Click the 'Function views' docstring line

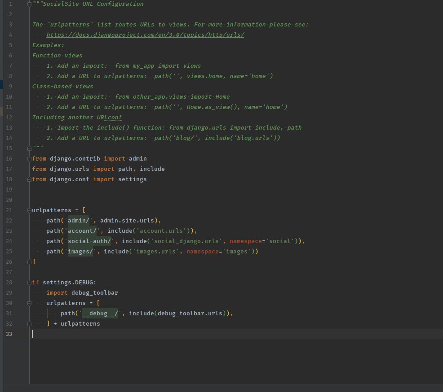pos(57,56)
